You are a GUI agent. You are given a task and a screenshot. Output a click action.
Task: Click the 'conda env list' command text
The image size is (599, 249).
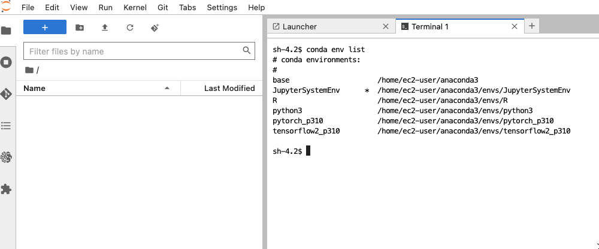click(x=336, y=50)
